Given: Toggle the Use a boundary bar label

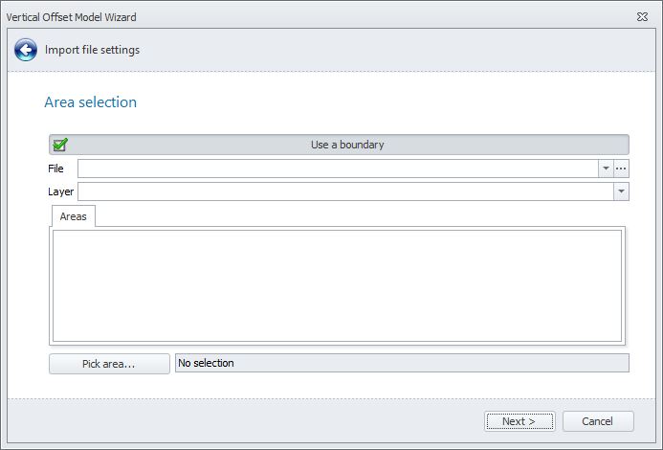Looking at the screenshot, I should click(x=347, y=145).
